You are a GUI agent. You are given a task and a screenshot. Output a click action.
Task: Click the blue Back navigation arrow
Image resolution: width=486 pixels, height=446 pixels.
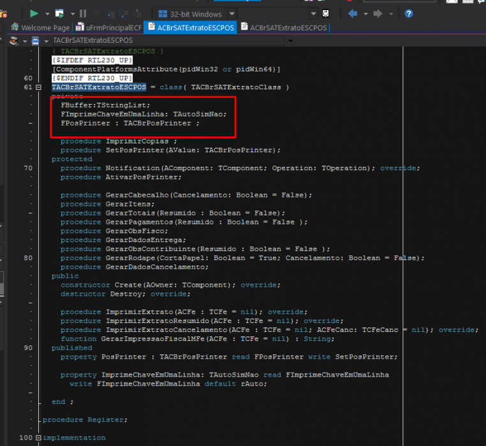[353, 13]
